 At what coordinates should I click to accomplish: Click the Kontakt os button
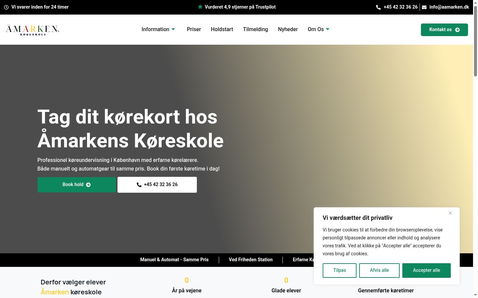pyautogui.click(x=444, y=30)
